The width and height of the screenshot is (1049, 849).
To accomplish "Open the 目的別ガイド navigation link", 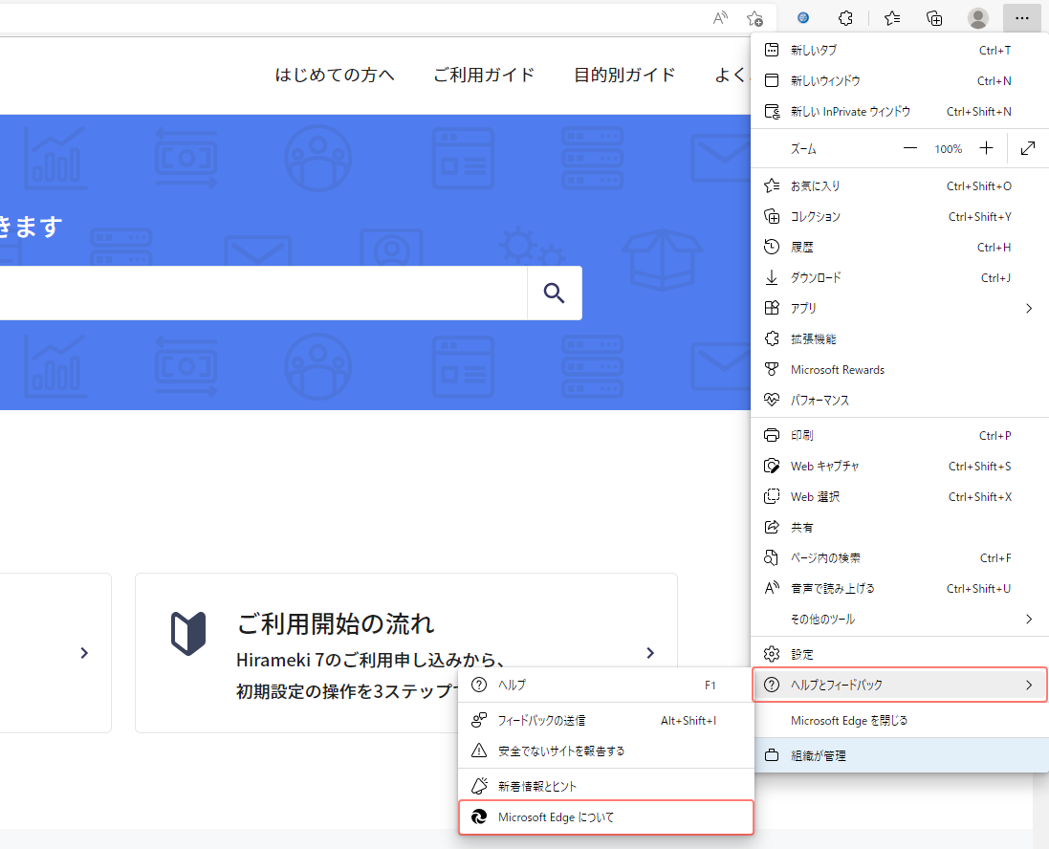I will 624,75.
